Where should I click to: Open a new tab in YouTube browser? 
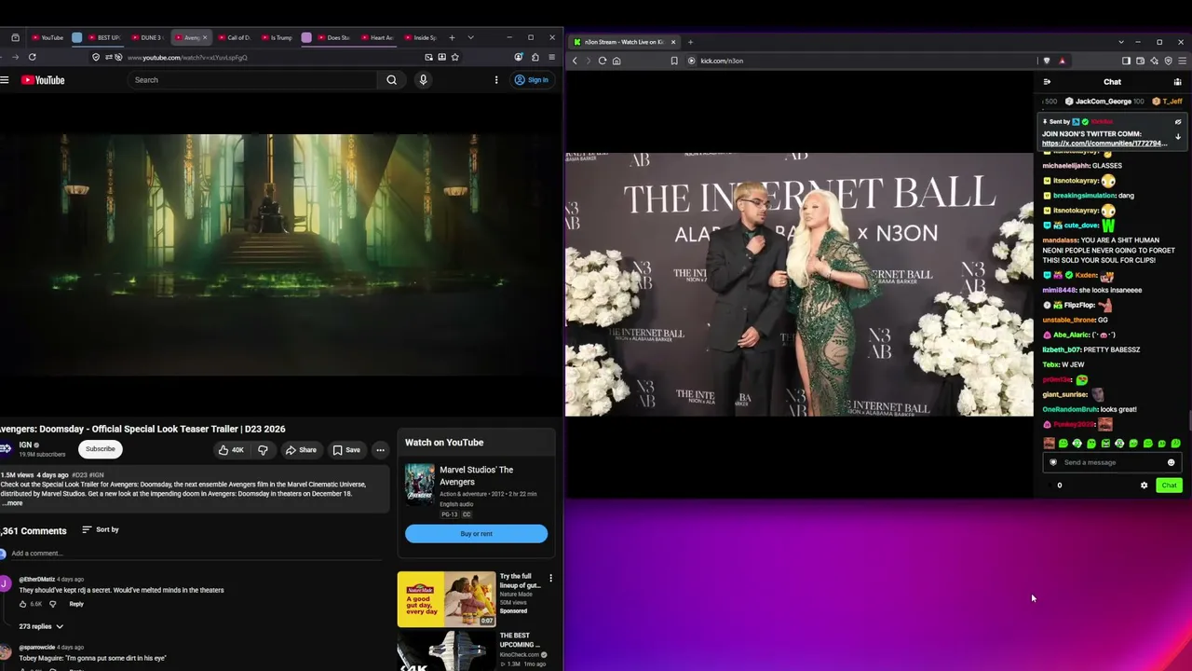pyautogui.click(x=452, y=37)
